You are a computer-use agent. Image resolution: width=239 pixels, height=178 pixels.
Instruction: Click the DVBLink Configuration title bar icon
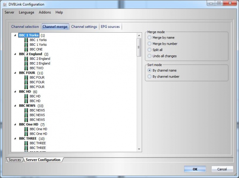(x=5, y=4)
